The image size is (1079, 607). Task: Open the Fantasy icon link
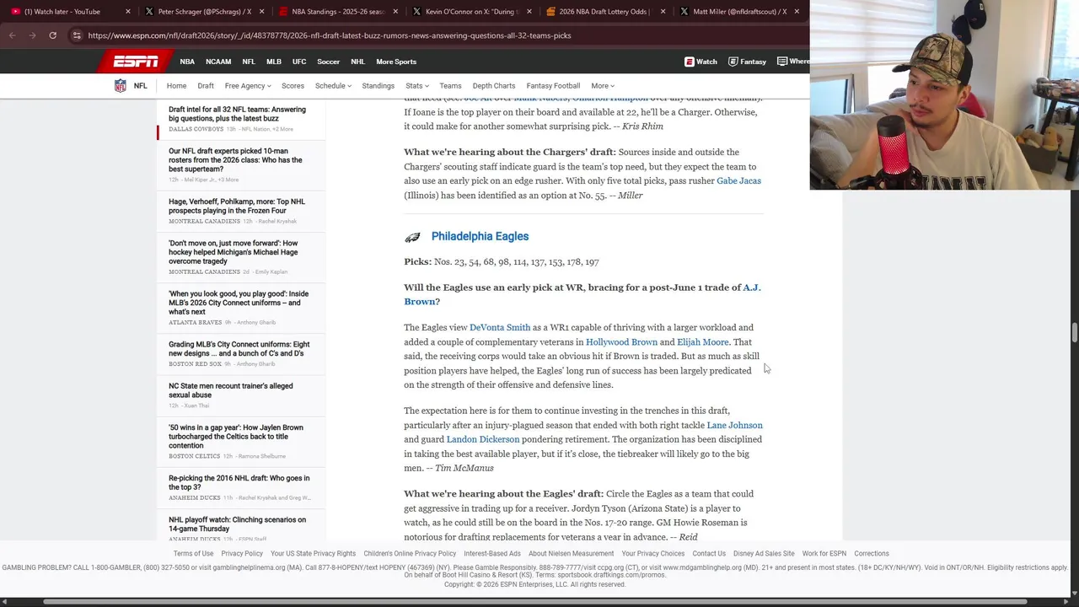click(747, 62)
